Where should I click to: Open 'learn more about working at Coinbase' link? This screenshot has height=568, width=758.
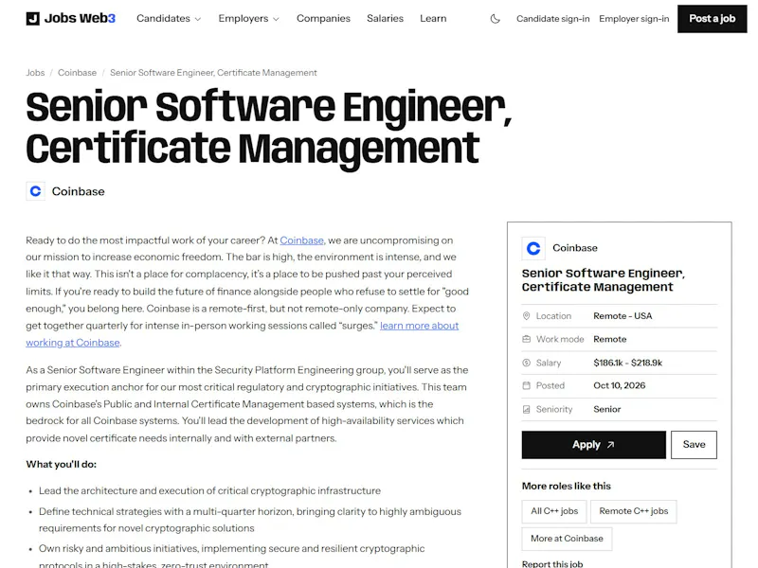click(419, 326)
